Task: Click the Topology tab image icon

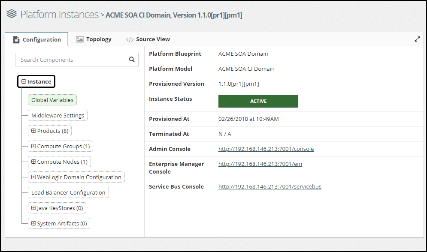Action: click(x=80, y=39)
